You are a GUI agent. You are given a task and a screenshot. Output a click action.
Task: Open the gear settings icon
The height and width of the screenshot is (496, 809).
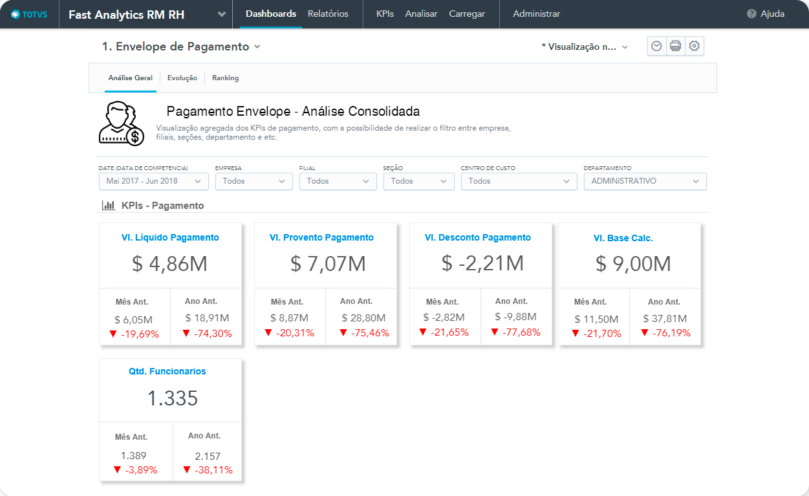(x=695, y=46)
